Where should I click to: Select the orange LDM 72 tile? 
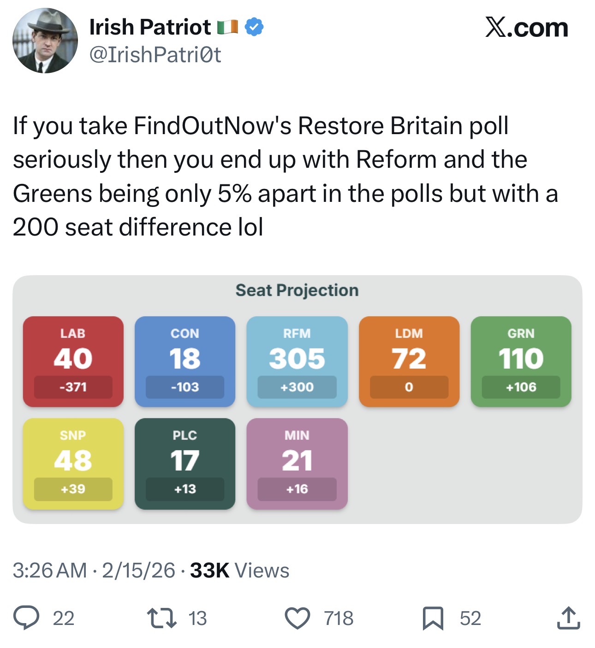[x=409, y=361]
